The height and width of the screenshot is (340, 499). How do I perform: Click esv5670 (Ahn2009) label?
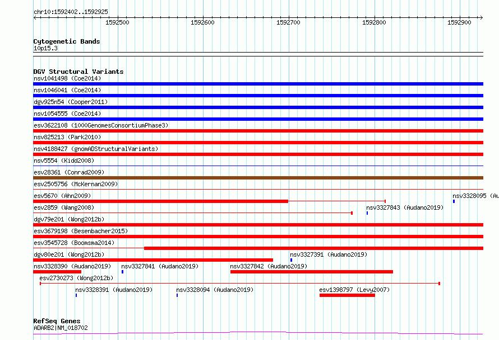point(62,196)
